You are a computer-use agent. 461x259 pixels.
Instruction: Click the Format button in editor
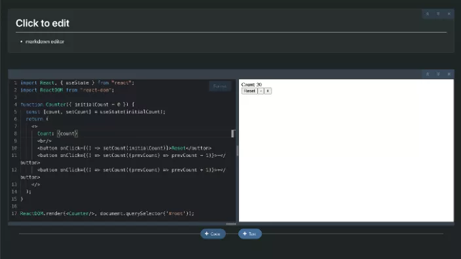click(220, 86)
